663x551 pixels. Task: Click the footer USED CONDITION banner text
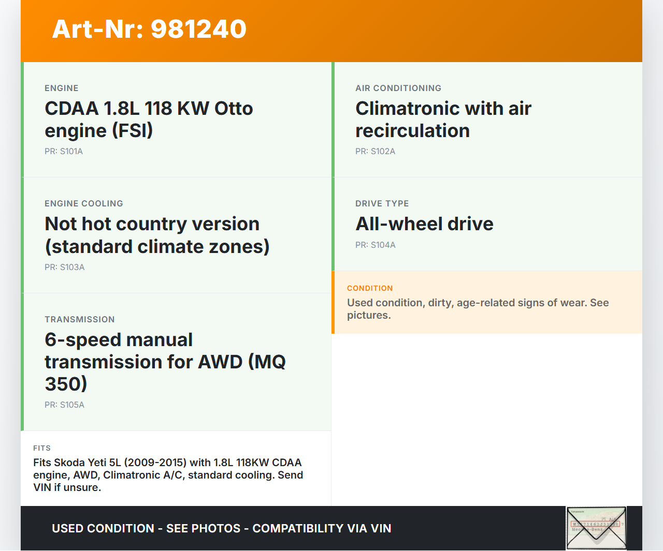221,528
